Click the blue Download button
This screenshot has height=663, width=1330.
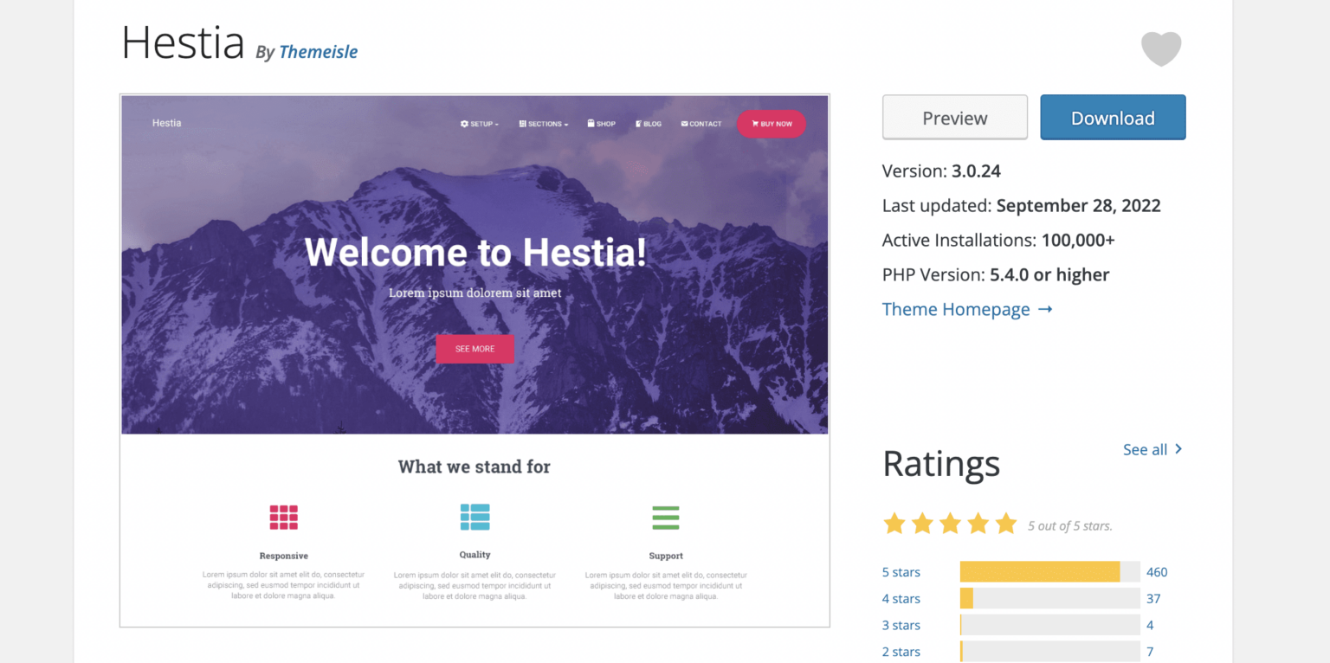coord(1113,118)
